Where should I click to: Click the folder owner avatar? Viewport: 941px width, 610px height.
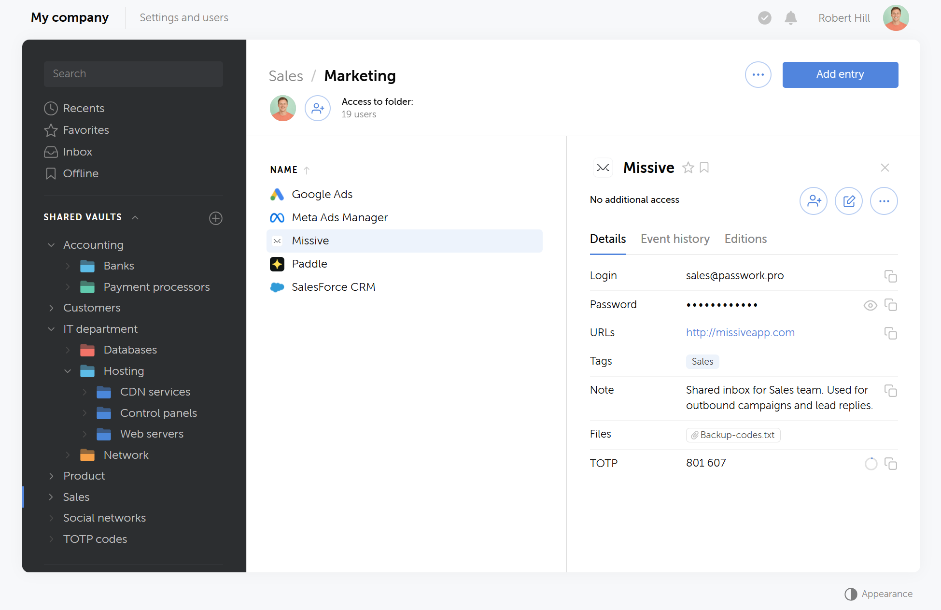point(283,108)
